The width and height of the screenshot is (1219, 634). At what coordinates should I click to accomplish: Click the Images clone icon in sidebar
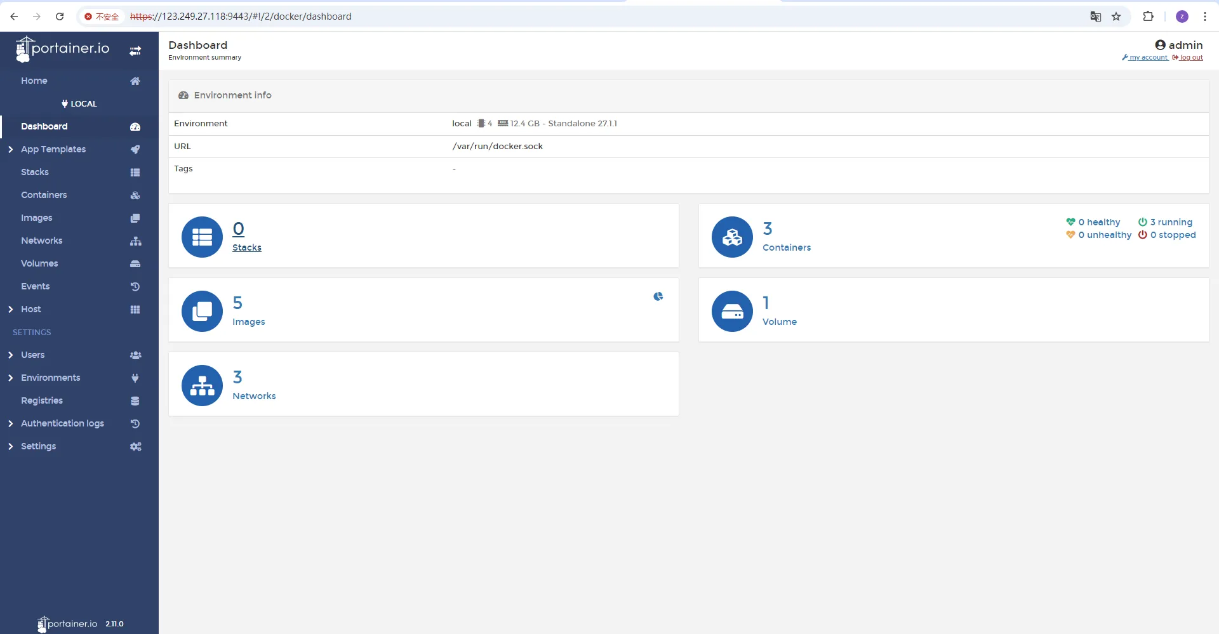click(135, 218)
